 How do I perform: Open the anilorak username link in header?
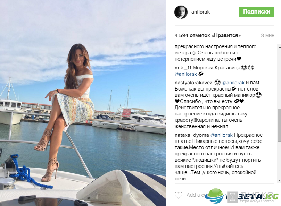click(x=200, y=12)
